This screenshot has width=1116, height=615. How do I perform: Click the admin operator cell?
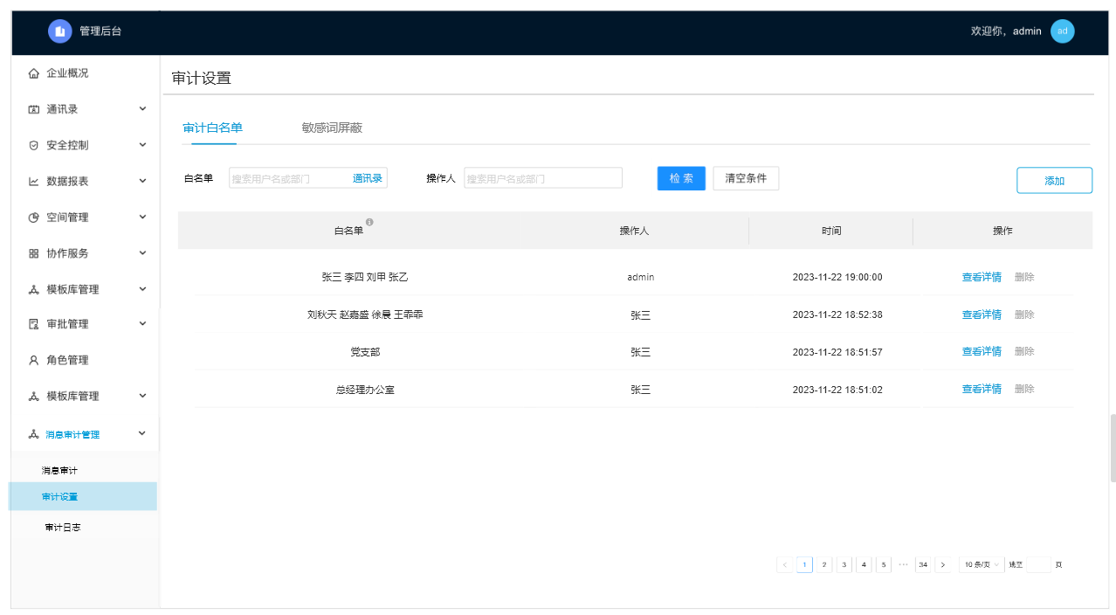pyautogui.click(x=641, y=277)
